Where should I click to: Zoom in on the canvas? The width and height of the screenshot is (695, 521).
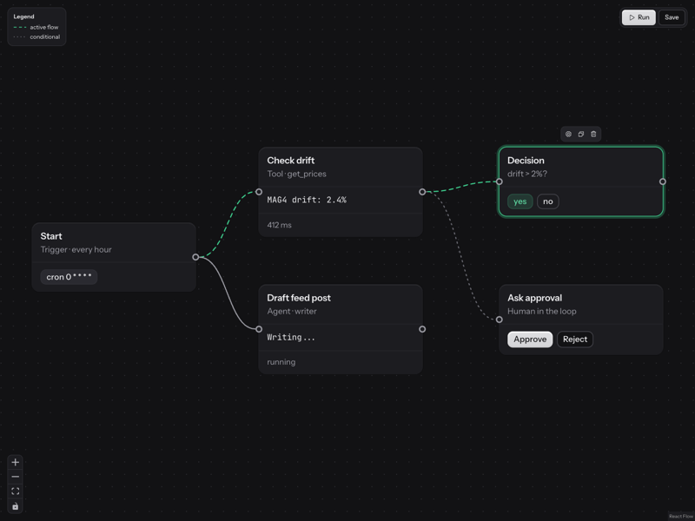click(15, 463)
